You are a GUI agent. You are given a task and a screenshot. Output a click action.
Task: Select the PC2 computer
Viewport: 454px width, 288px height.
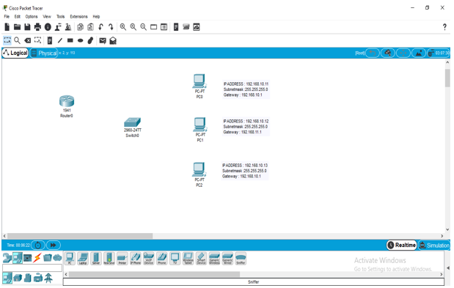coord(199,169)
